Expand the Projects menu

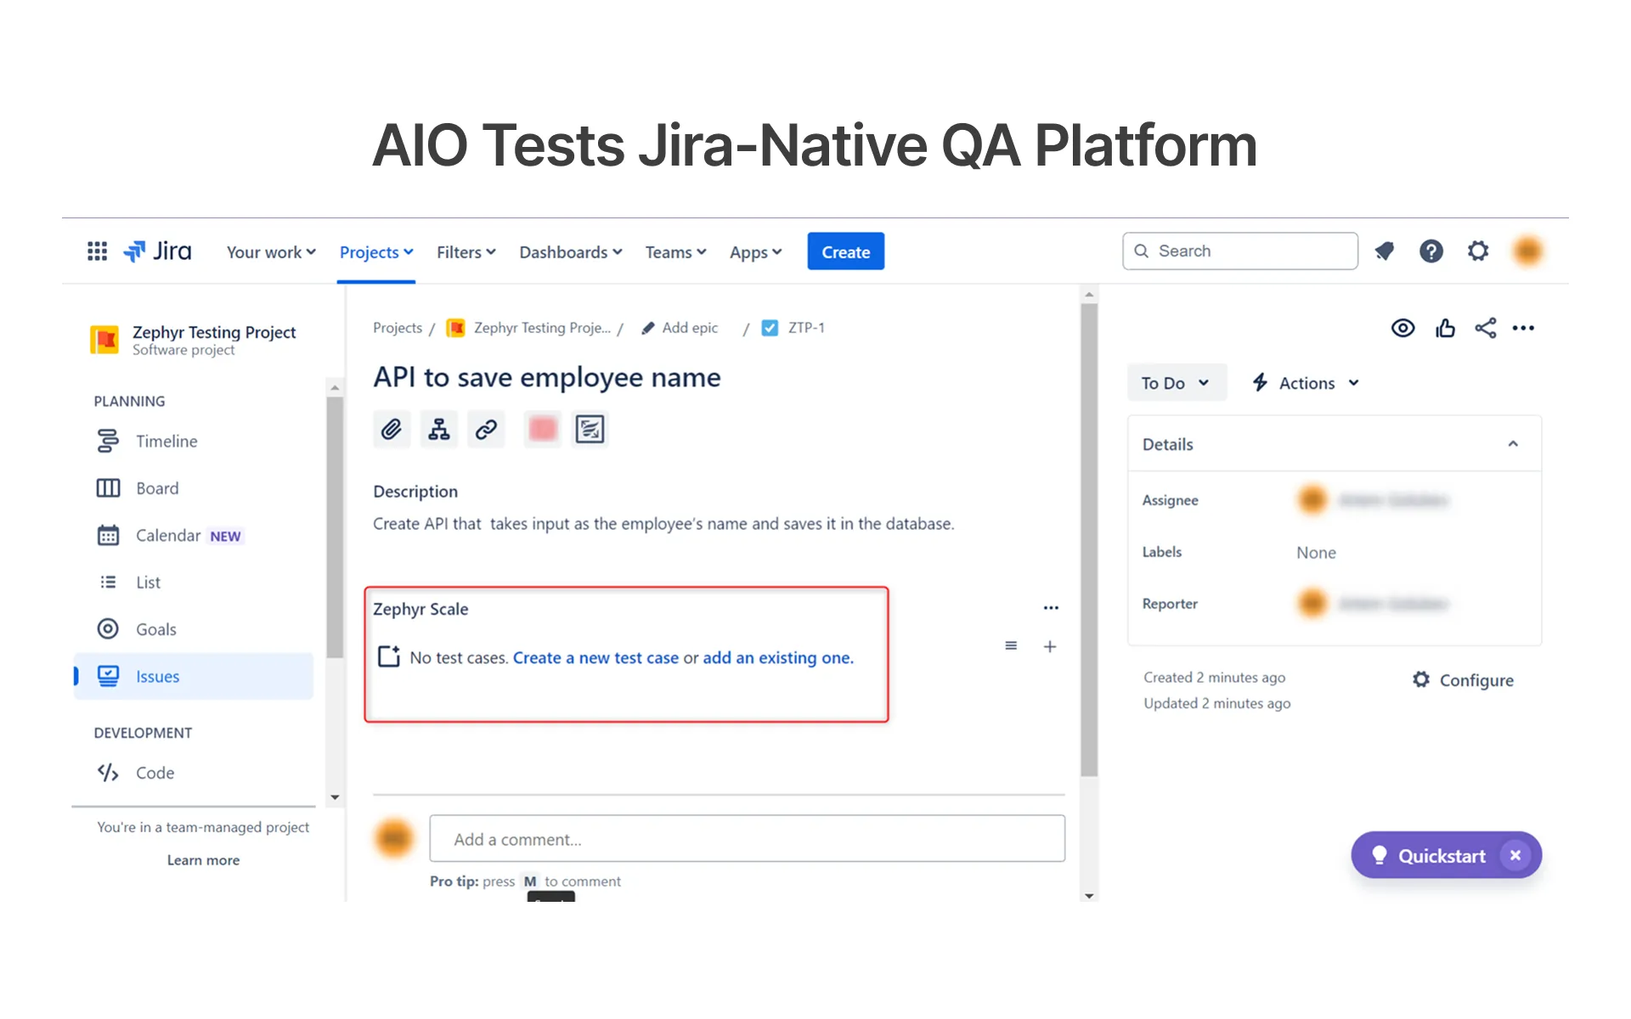point(376,252)
